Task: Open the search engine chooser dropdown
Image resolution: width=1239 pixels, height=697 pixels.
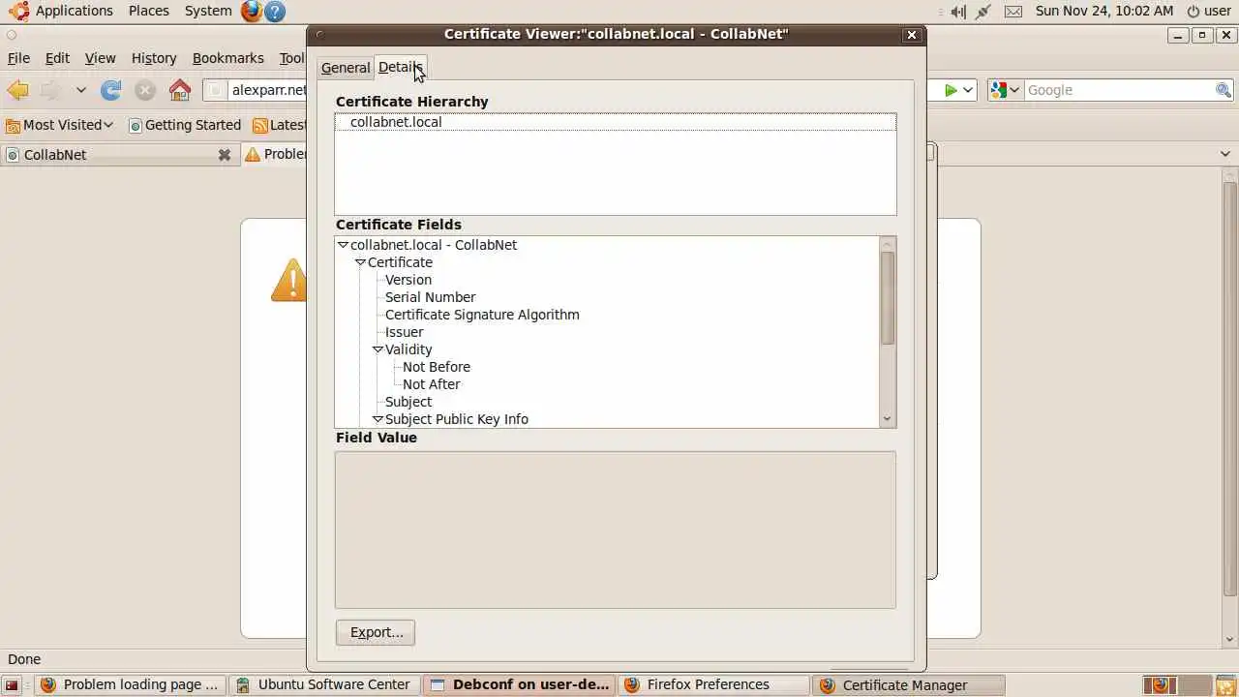Action: tap(1006, 90)
